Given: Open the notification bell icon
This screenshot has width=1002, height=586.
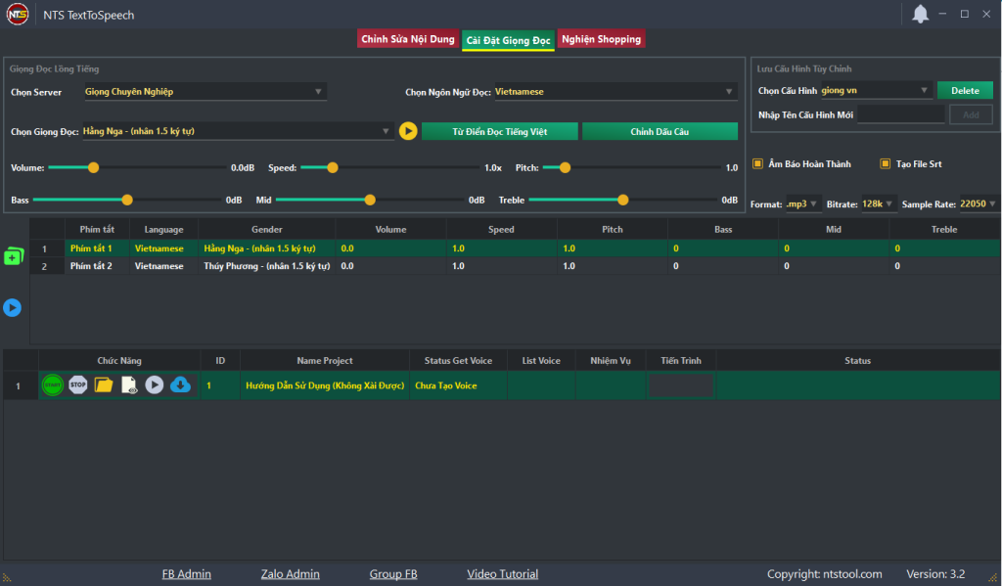Looking at the screenshot, I should pyautogui.click(x=920, y=14).
